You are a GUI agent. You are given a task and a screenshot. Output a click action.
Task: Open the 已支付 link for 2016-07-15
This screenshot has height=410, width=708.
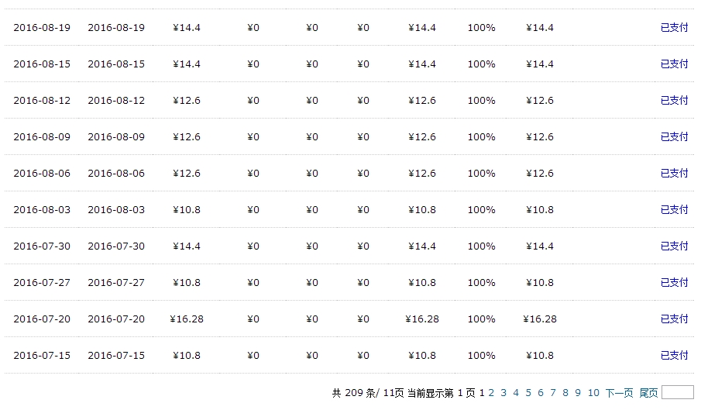pyautogui.click(x=674, y=356)
